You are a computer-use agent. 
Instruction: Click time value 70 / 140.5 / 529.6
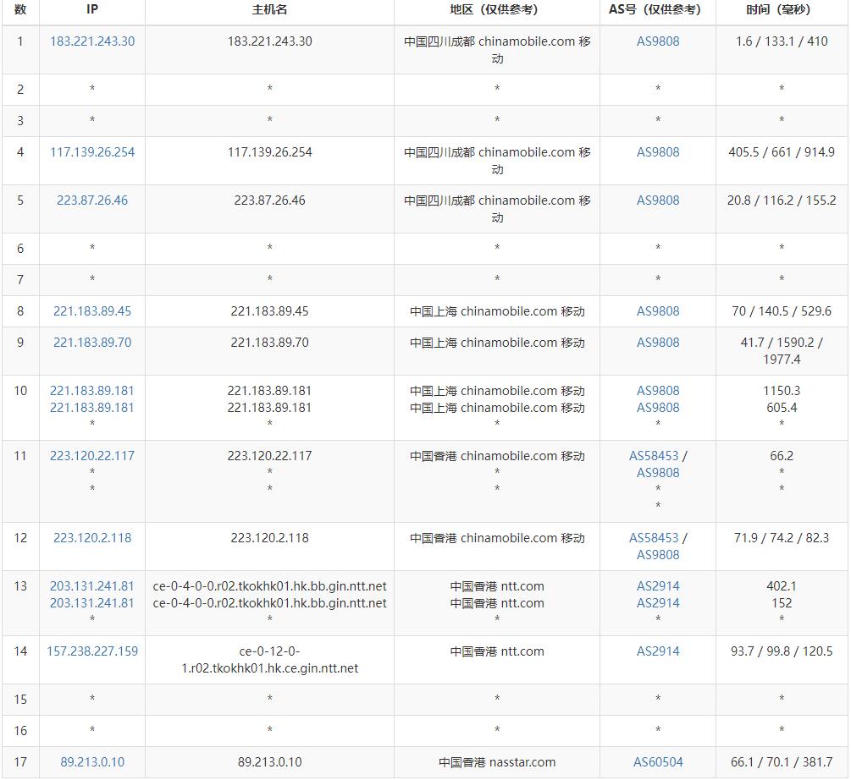point(782,311)
